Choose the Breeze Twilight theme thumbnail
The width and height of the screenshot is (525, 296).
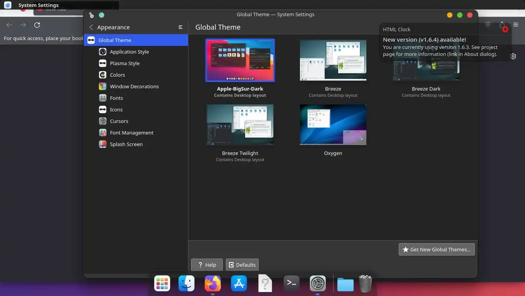[240, 124]
